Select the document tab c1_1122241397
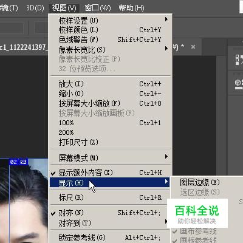 (23, 47)
